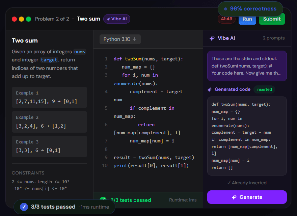Click the nums.length constraint line
Screen dimensions: 297x216
point(40,182)
